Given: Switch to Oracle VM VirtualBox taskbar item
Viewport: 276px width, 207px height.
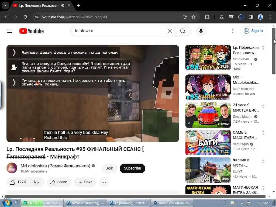Looking at the screenshot, I should 172,203.
